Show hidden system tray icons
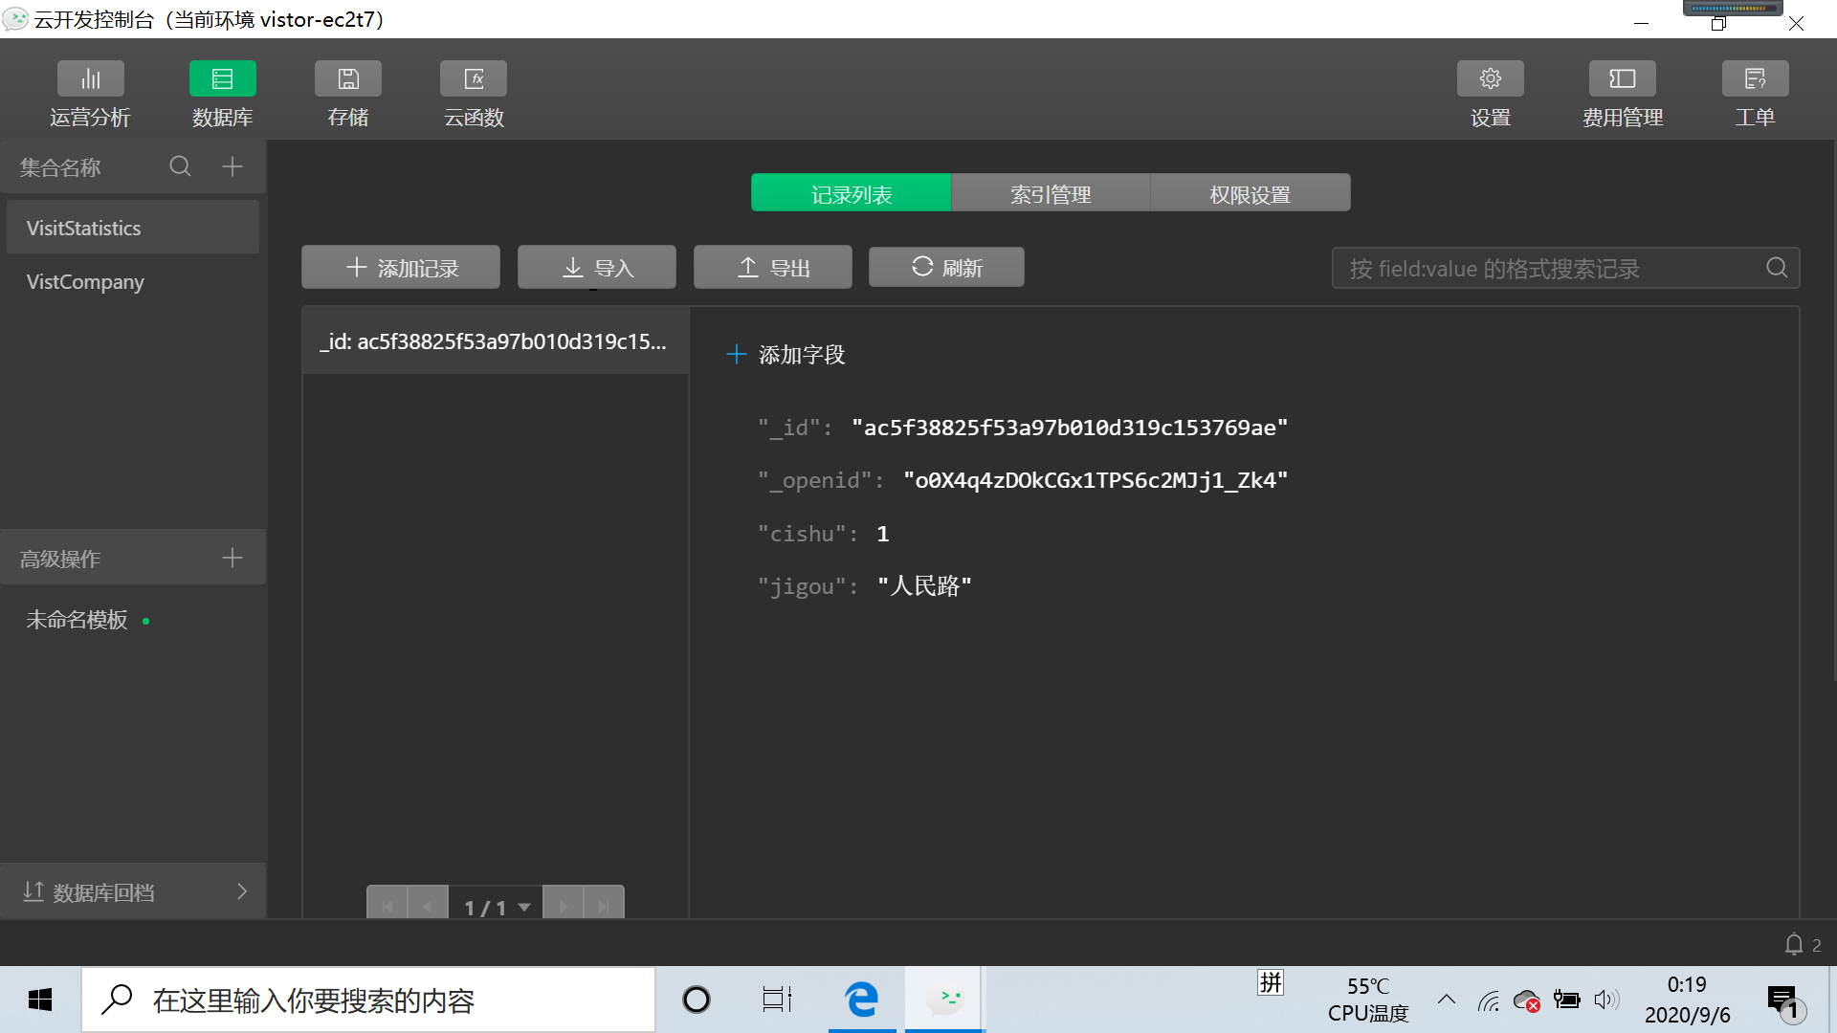 1447,1000
